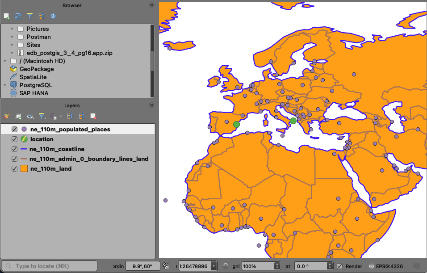Click the Add Group icon in Layers toolbar
This screenshot has height=273, width=427.
coord(18,116)
